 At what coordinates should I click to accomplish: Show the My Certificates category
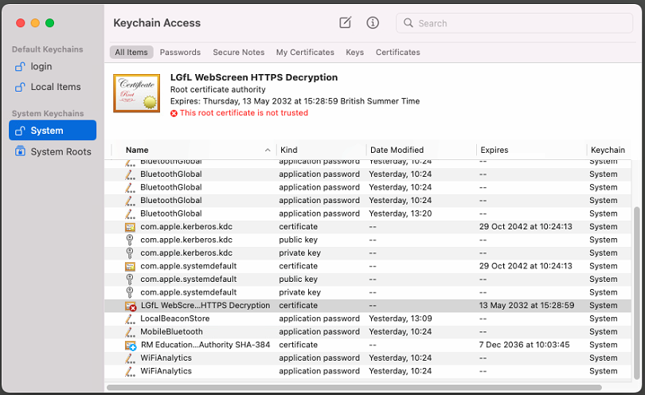[305, 53]
